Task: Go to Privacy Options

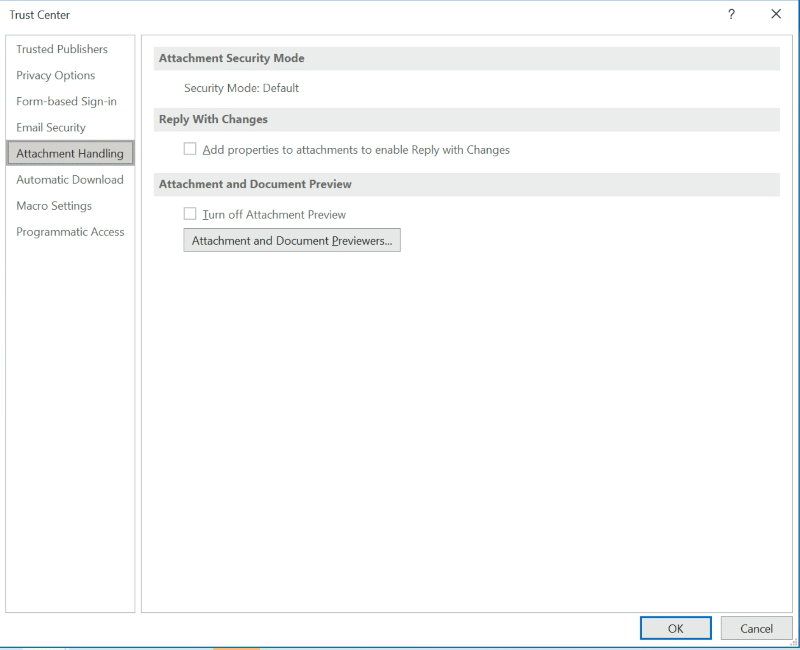Action: [x=56, y=75]
